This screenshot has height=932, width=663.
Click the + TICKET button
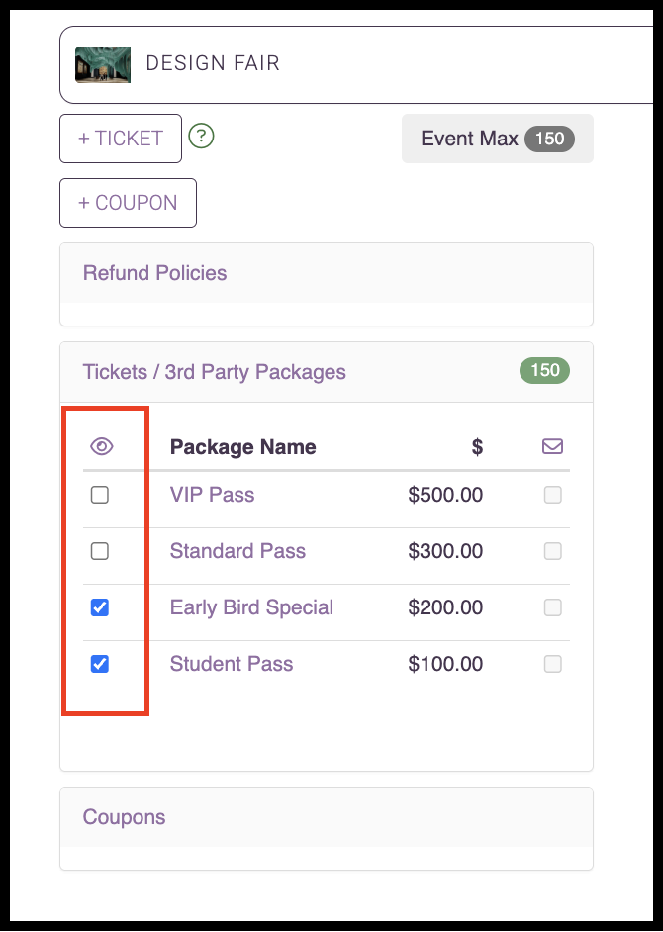pyautogui.click(x=120, y=139)
